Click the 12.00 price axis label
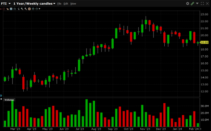Screen dimensions: 211x131 [x=204, y=91]
